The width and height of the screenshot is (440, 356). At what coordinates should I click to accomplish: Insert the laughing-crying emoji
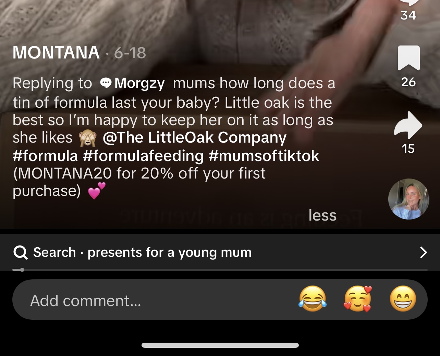click(313, 299)
